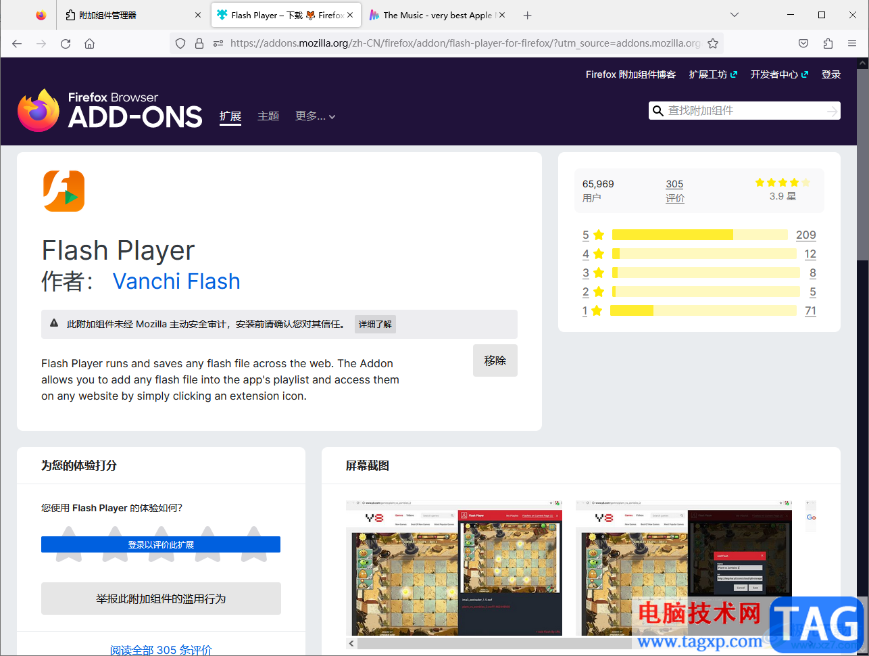Image resolution: width=869 pixels, height=656 pixels.
Task: Open the 209 five-star reviews count
Action: pos(806,235)
